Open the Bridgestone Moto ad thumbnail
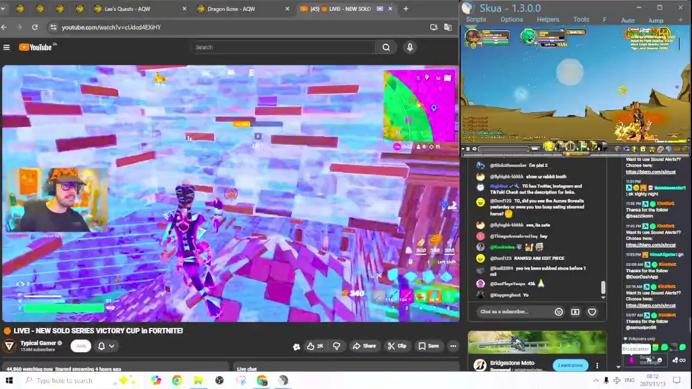The width and height of the screenshot is (692, 389). (537, 343)
